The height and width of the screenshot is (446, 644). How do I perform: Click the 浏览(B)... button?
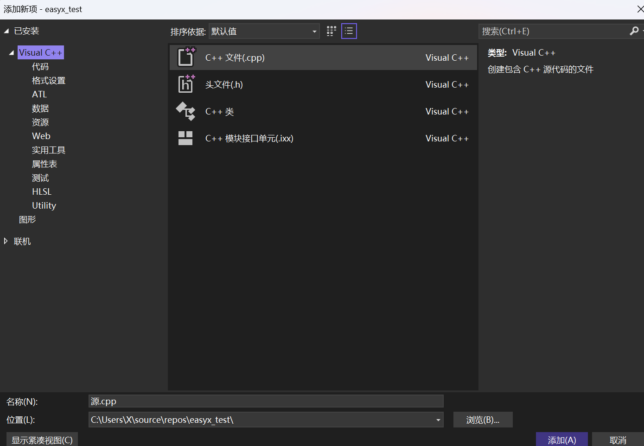tap(483, 420)
